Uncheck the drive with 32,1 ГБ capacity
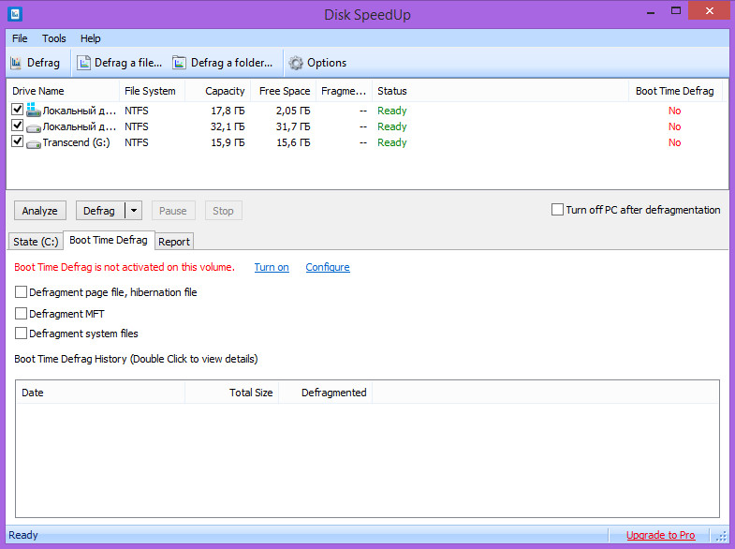 click(x=18, y=126)
